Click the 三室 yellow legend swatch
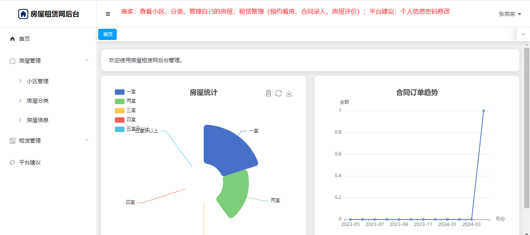 tap(120, 111)
